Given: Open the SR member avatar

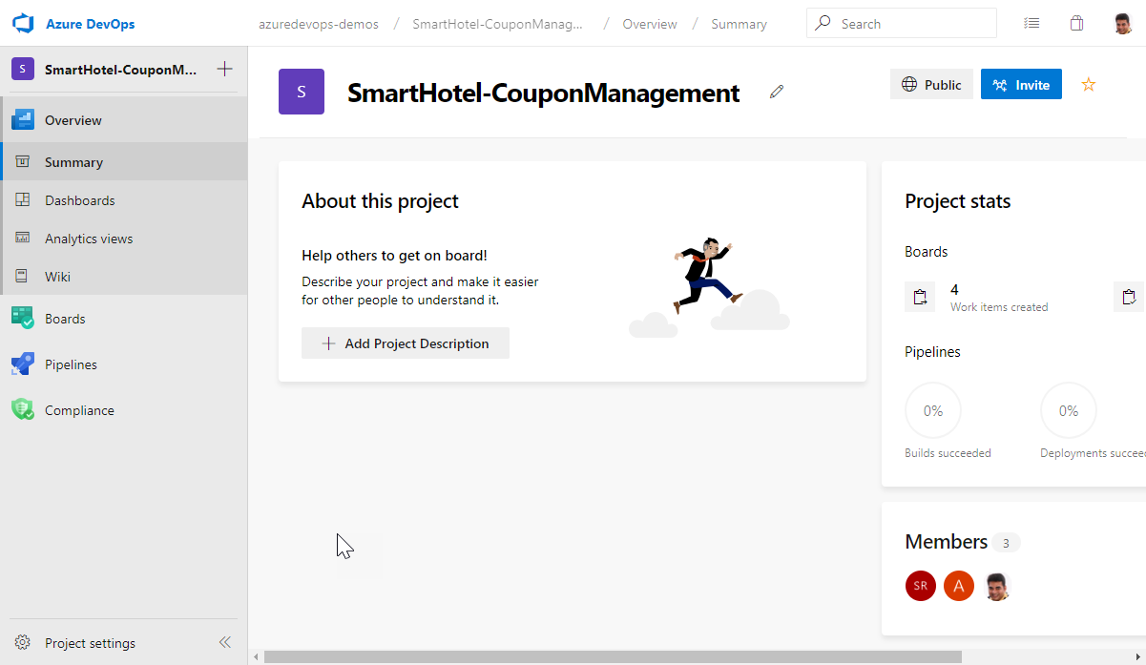Looking at the screenshot, I should point(921,586).
